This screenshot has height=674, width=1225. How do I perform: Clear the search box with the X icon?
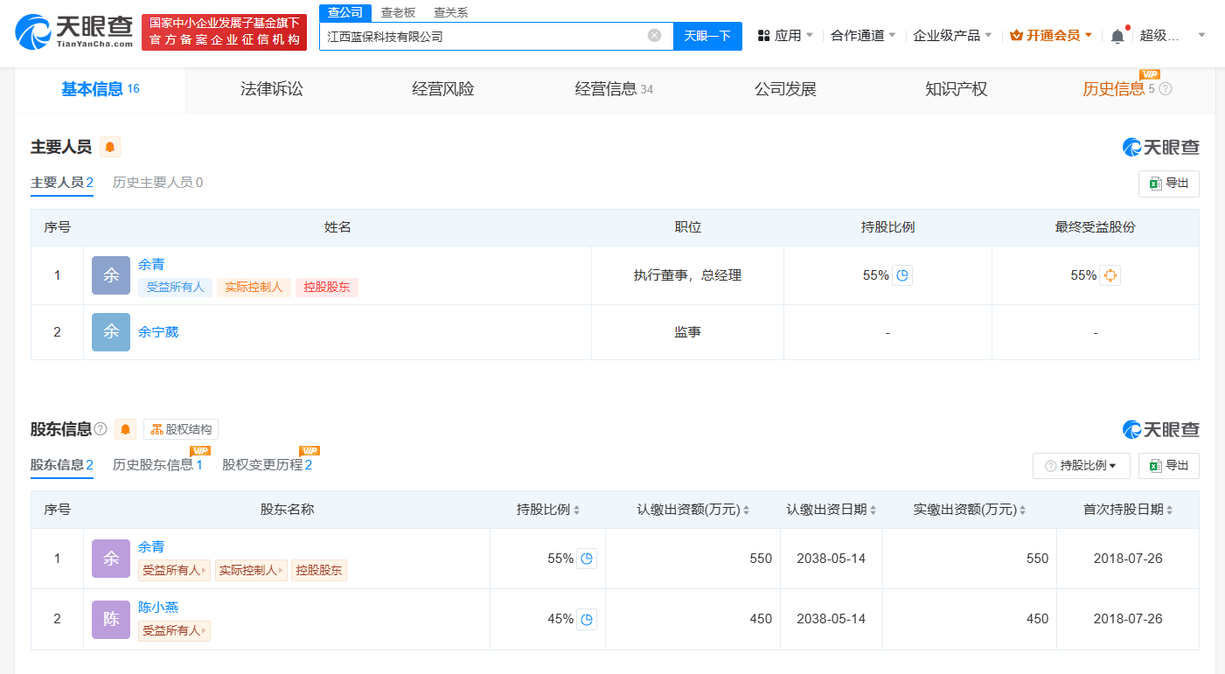click(654, 36)
